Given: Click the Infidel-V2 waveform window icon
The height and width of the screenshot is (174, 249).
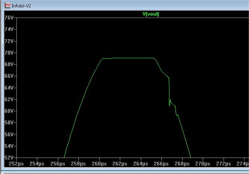Looking at the screenshot, I should [x=7, y=6].
